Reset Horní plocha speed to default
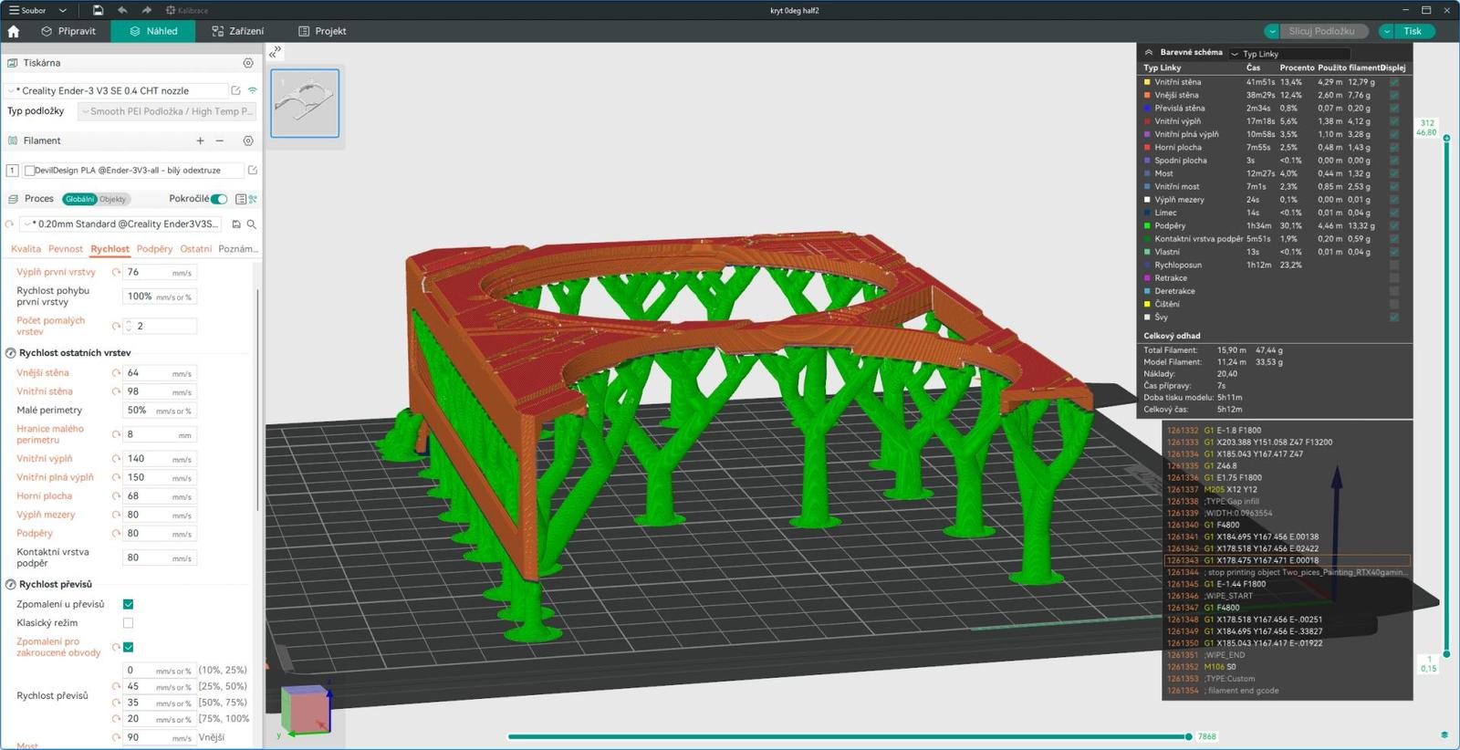Viewport: 1460px width, 750px height. click(x=116, y=496)
